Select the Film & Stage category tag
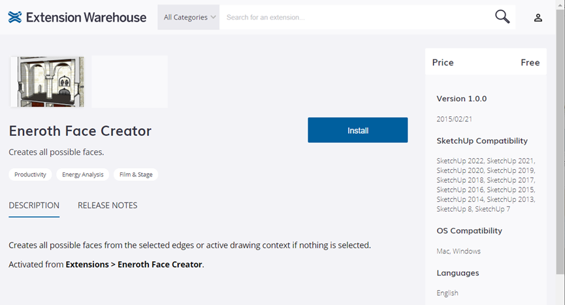The width and height of the screenshot is (565, 305). click(136, 174)
